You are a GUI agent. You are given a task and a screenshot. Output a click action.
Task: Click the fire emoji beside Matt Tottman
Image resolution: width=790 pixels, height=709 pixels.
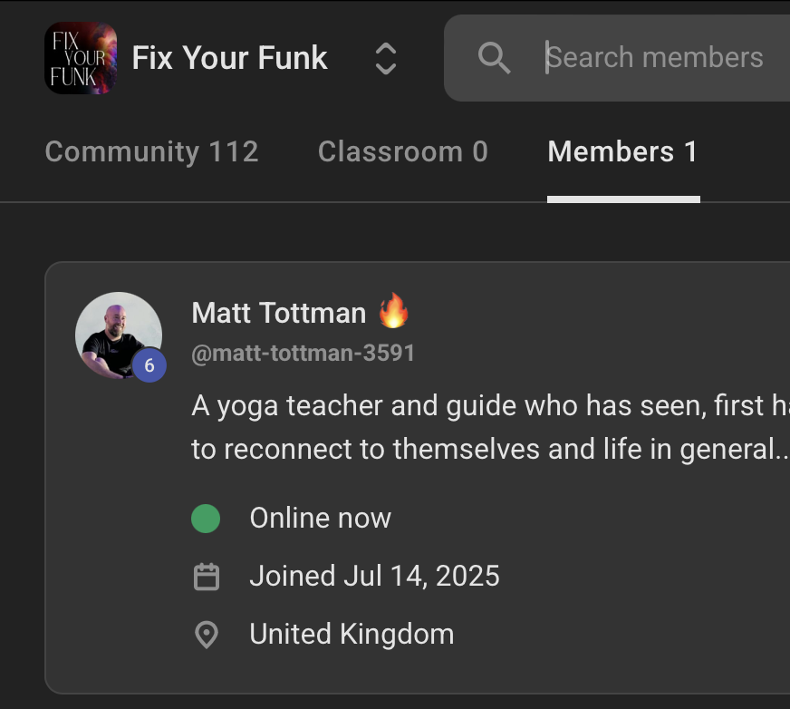[x=393, y=312]
